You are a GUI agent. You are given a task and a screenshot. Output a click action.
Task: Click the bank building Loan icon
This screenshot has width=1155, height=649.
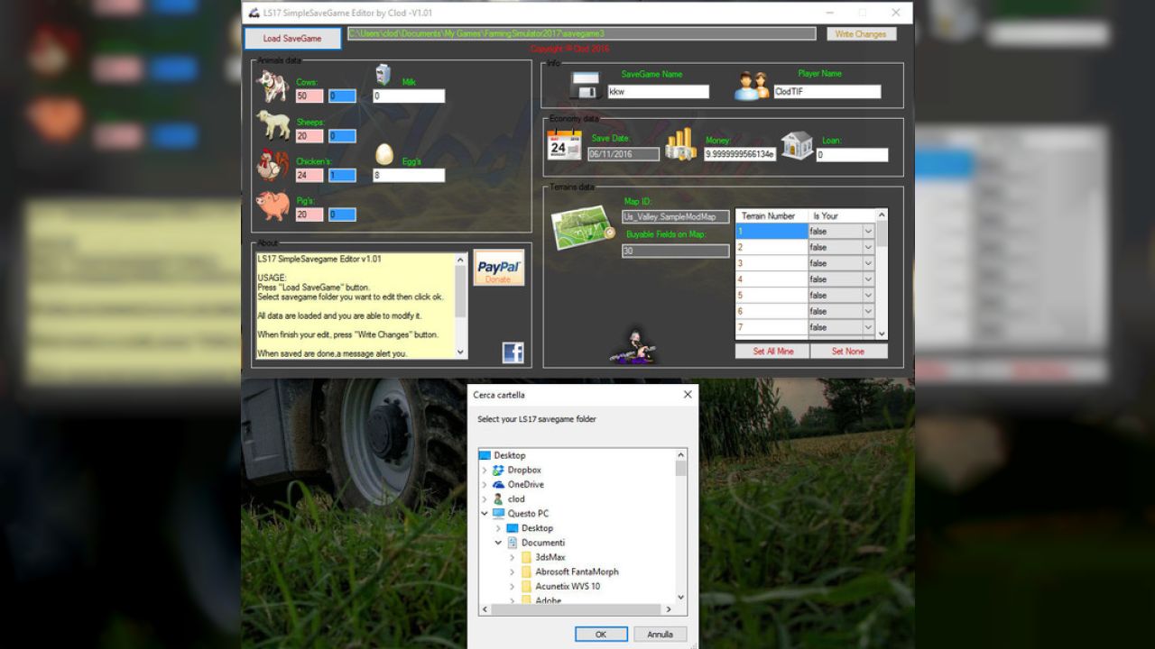tap(797, 144)
